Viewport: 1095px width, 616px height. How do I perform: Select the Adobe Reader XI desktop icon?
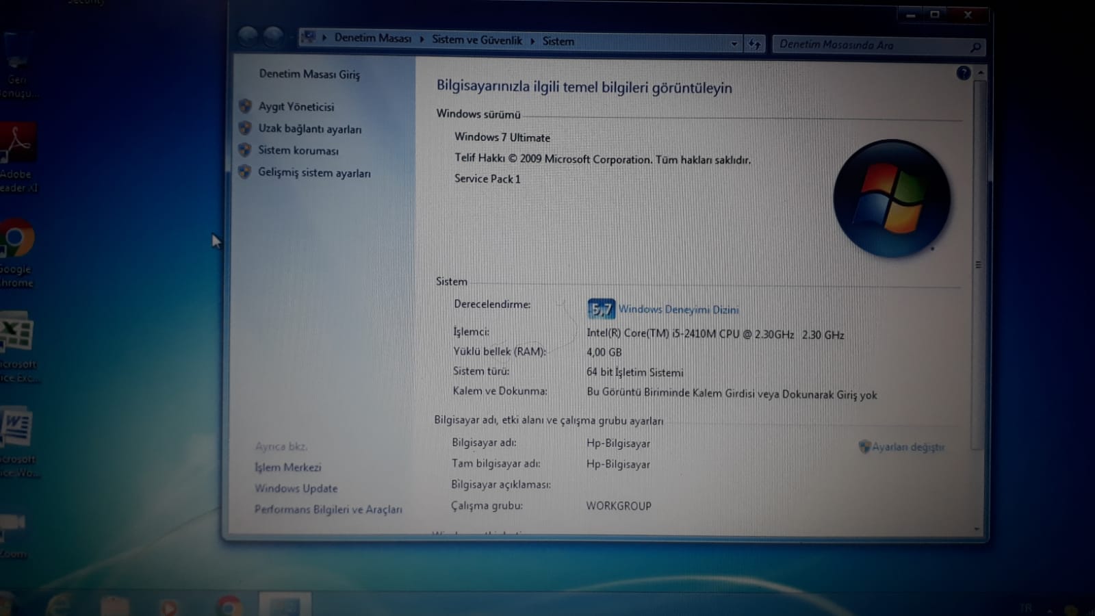click(18, 157)
